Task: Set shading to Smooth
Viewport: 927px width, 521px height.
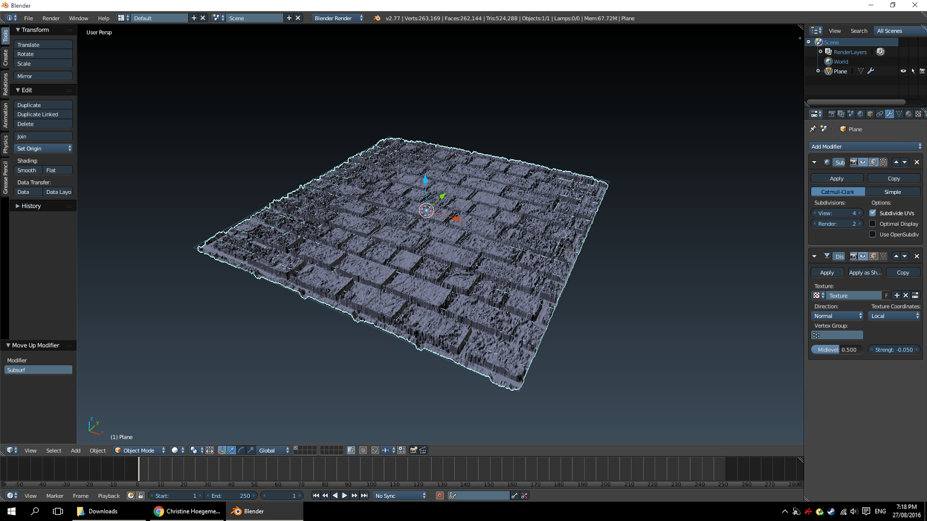Action: click(28, 170)
